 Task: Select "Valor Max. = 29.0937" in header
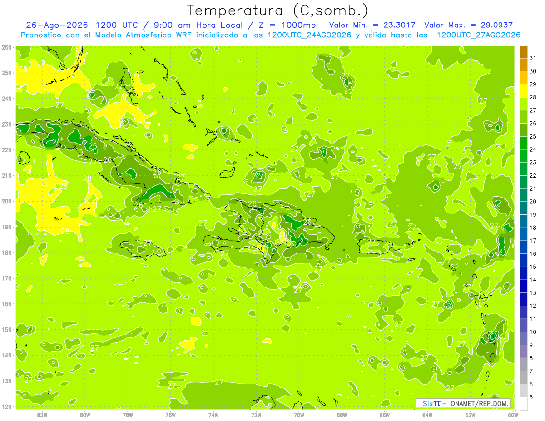pos(469,25)
